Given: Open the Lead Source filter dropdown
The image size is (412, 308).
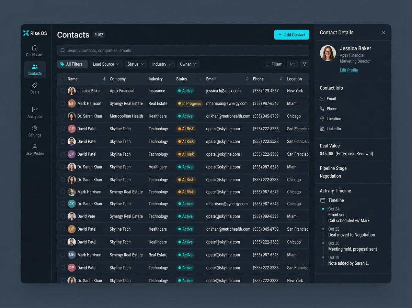Looking at the screenshot, I should coord(106,64).
